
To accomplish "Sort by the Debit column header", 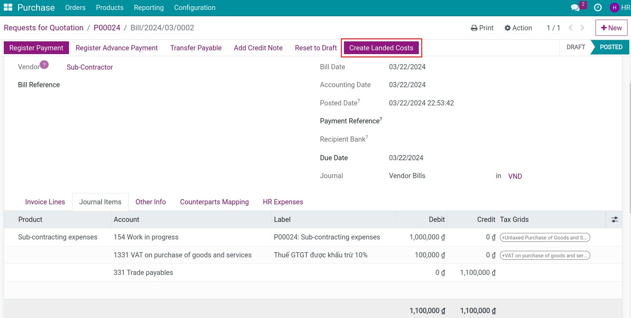I will pos(422,219).
